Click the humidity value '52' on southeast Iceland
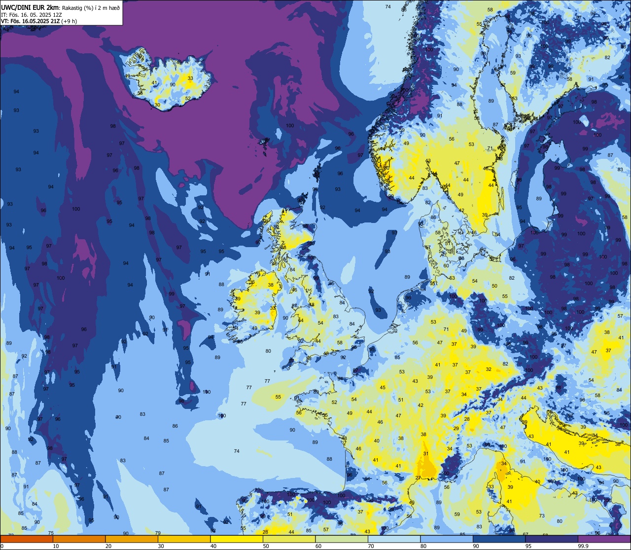 (x=188, y=98)
